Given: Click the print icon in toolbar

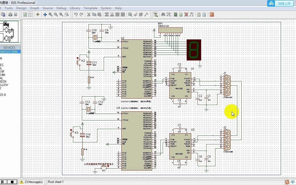Looking at the screenshot, I should tap(10, 14).
